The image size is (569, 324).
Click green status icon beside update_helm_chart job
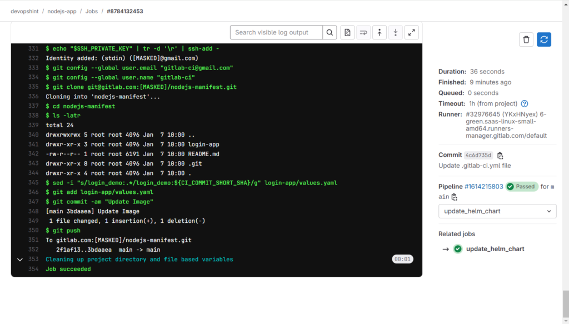tap(458, 249)
